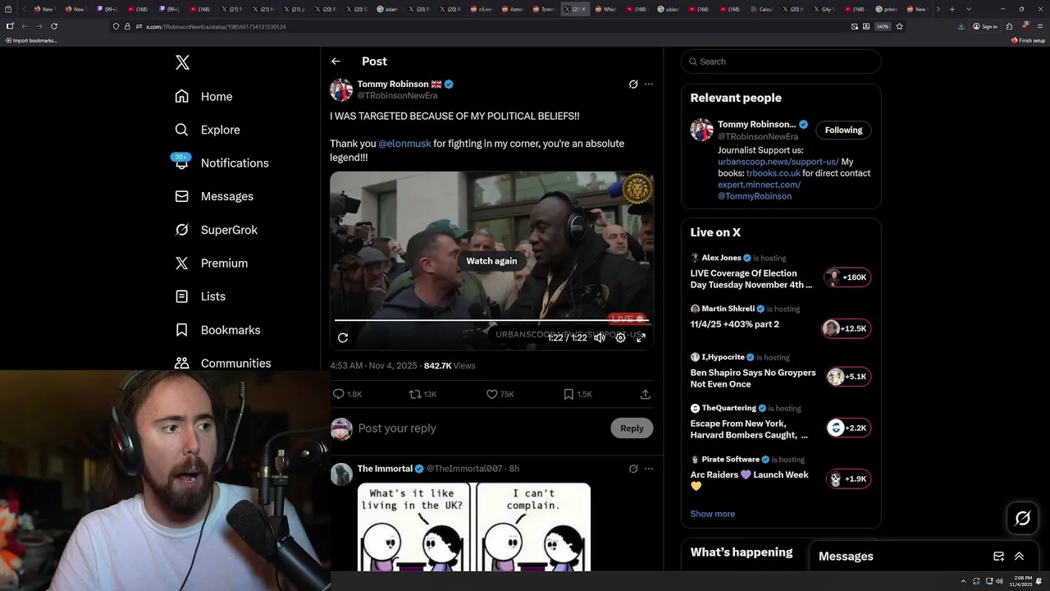The width and height of the screenshot is (1050, 591).
Task: Open the new tab plus button
Action: point(952,9)
